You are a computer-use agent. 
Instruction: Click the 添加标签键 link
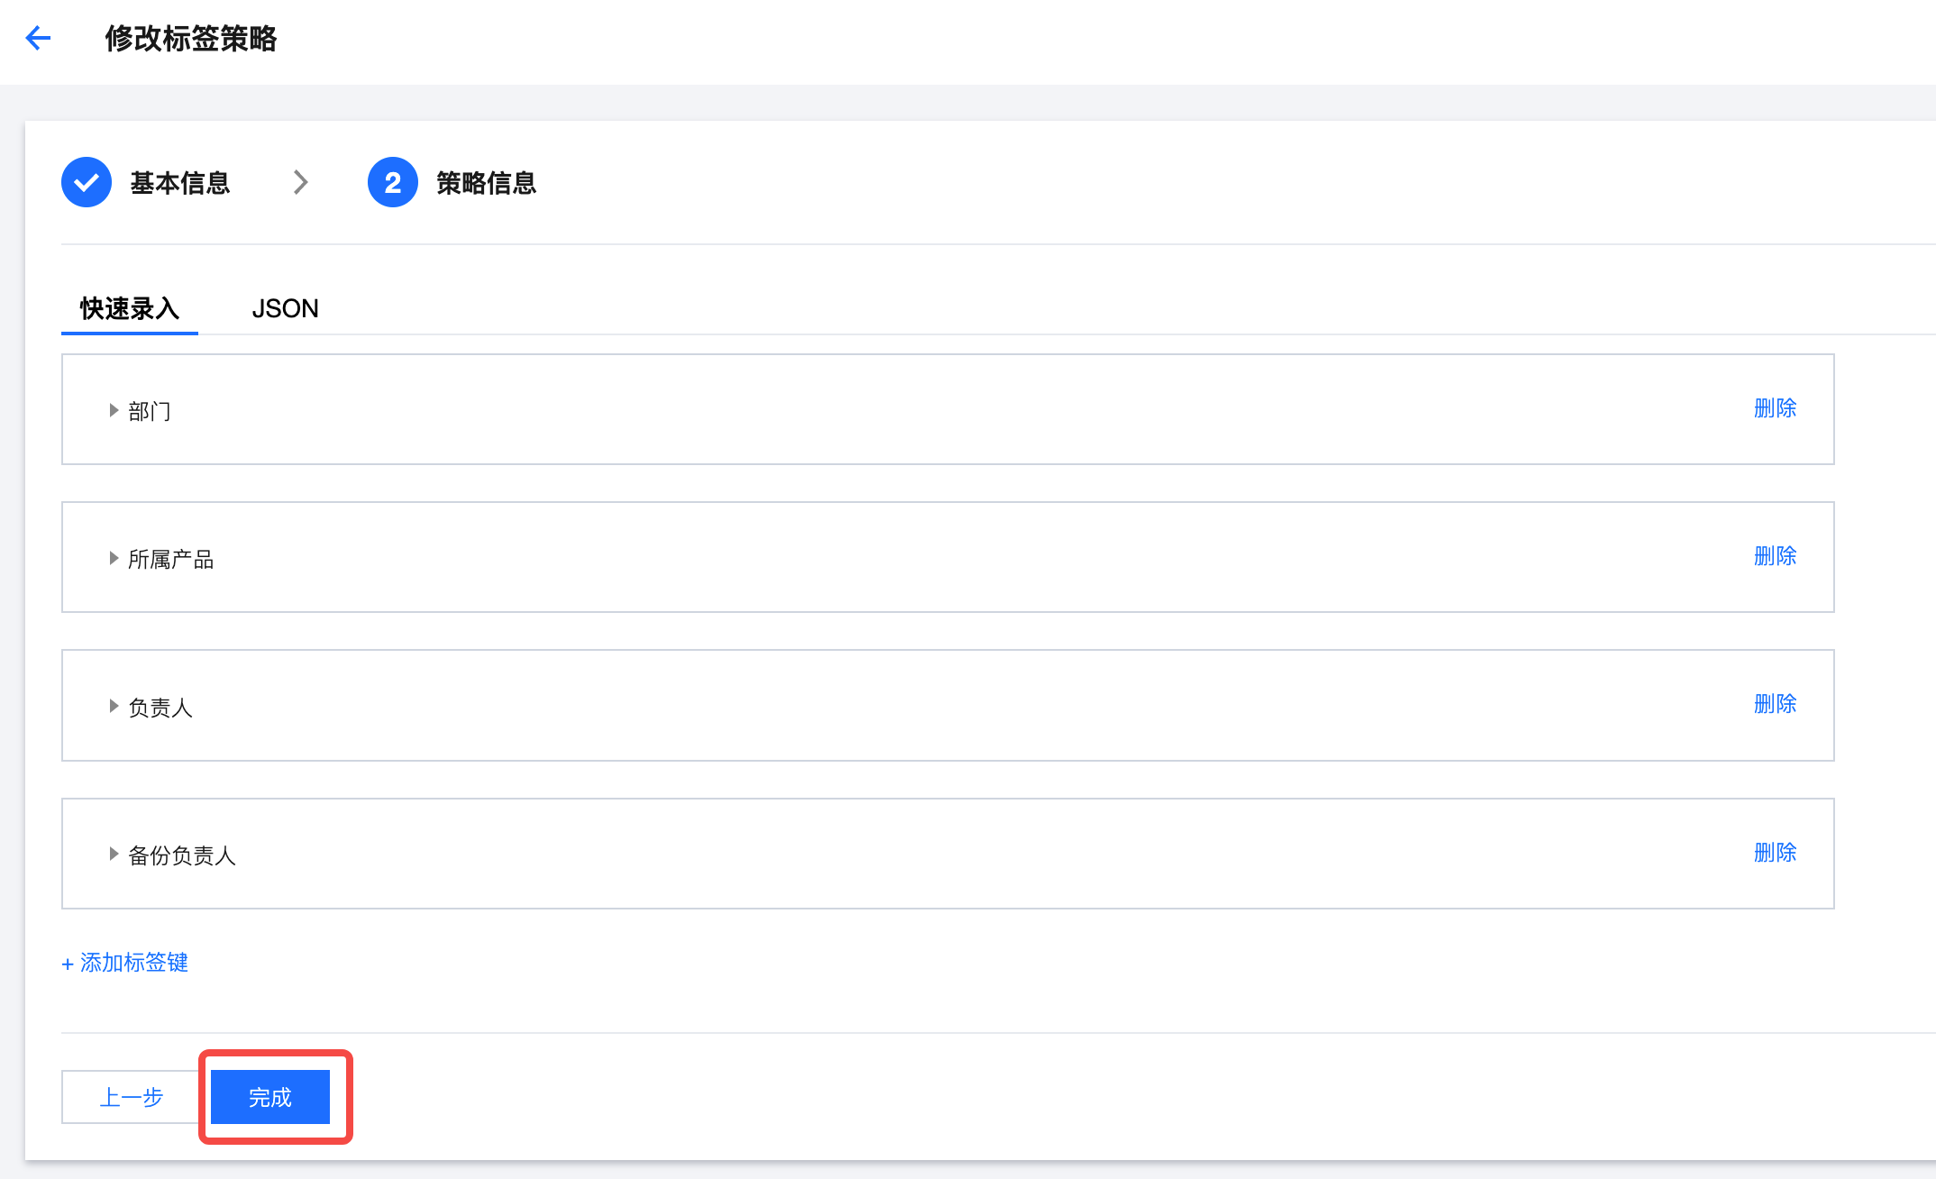(125, 963)
